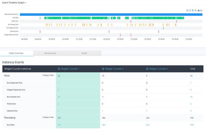
Task: Click Network Error total 3 link
Action: pyautogui.click(x=191, y=111)
